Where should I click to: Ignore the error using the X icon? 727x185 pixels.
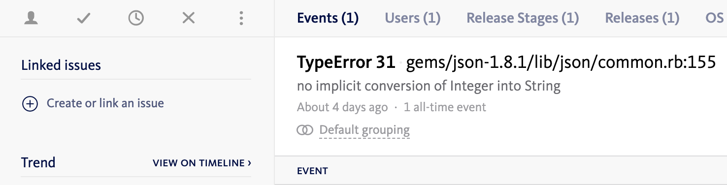(x=189, y=19)
